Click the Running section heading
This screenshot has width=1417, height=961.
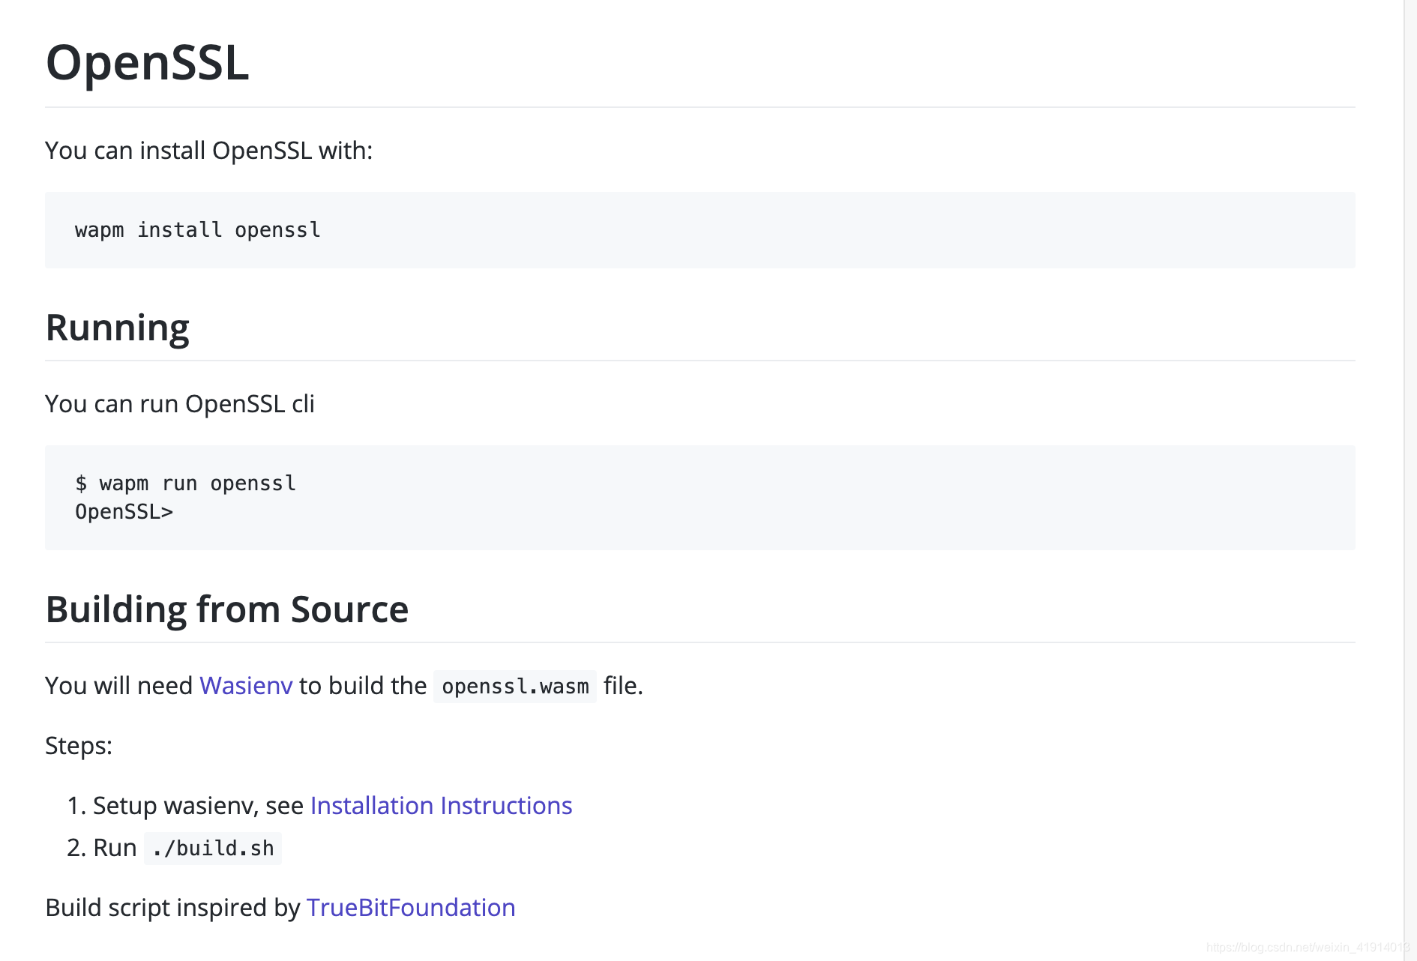[118, 328]
